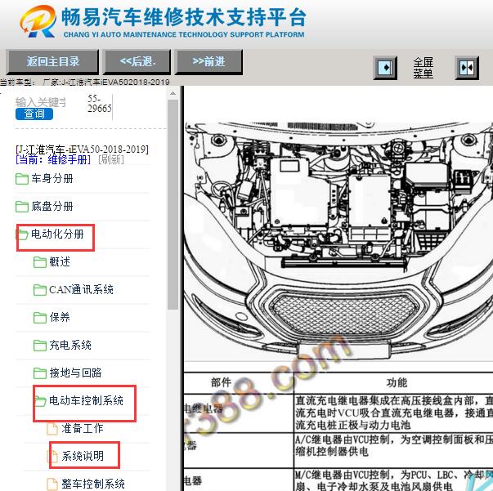The height and width of the screenshot is (491, 493).
Task: Go back with the <<后退 button
Action: 137,61
